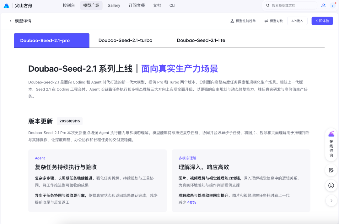Click the smiley face rating icon
The image size is (339, 224).
pyautogui.click(x=331, y=186)
